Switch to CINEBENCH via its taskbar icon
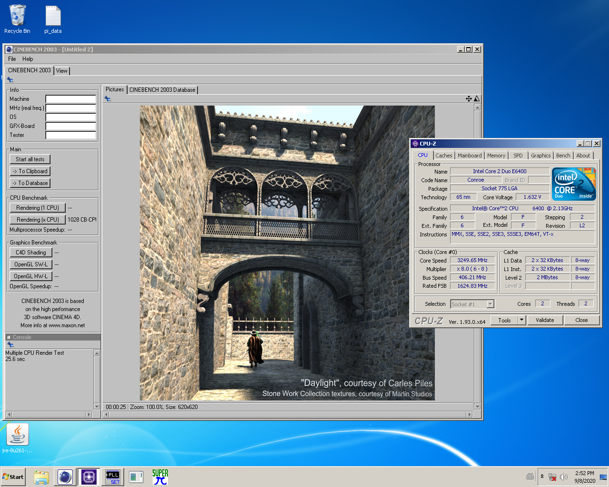609x487 pixels. pyautogui.click(x=65, y=477)
